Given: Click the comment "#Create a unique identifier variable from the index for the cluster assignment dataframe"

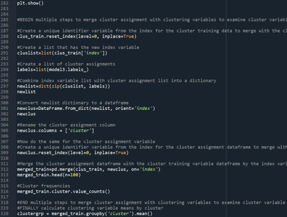Looking at the screenshot, I should (x=134, y=147).
